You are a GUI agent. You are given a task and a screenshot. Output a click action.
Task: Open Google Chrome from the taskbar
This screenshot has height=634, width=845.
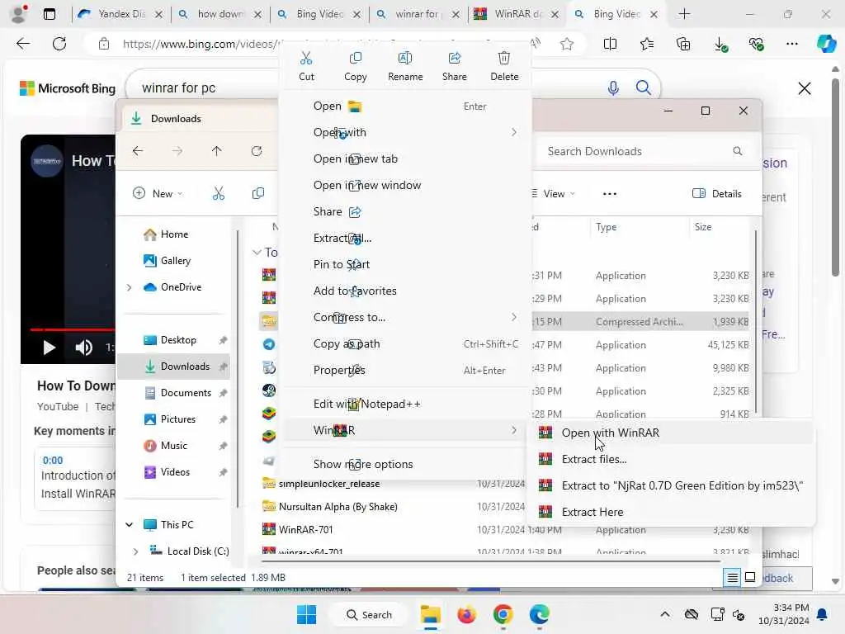point(503,614)
